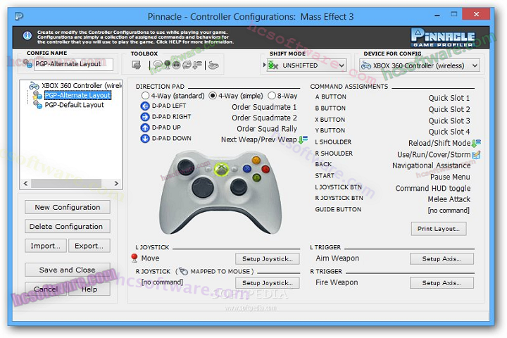This screenshot has height=338, width=507.
Task: Click the green Xbox guide button on controller
Action: tap(222, 169)
